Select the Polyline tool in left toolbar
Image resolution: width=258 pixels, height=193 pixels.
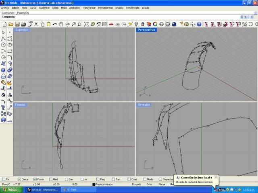pyautogui.click(x=3, y=39)
